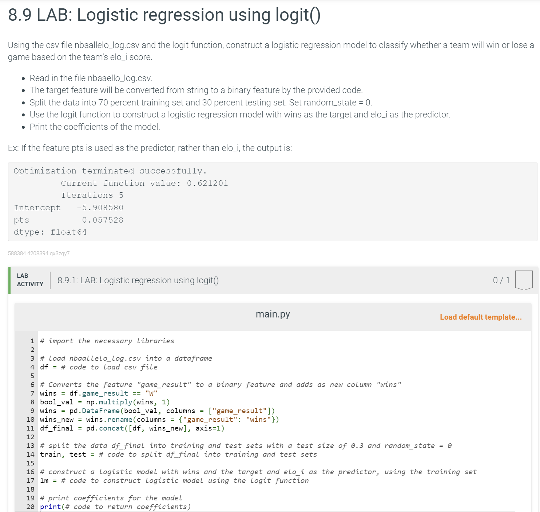Click the 8.9.1 lab activity title
Viewport: 540px width, 512px height.
pyautogui.click(x=138, y=280)
